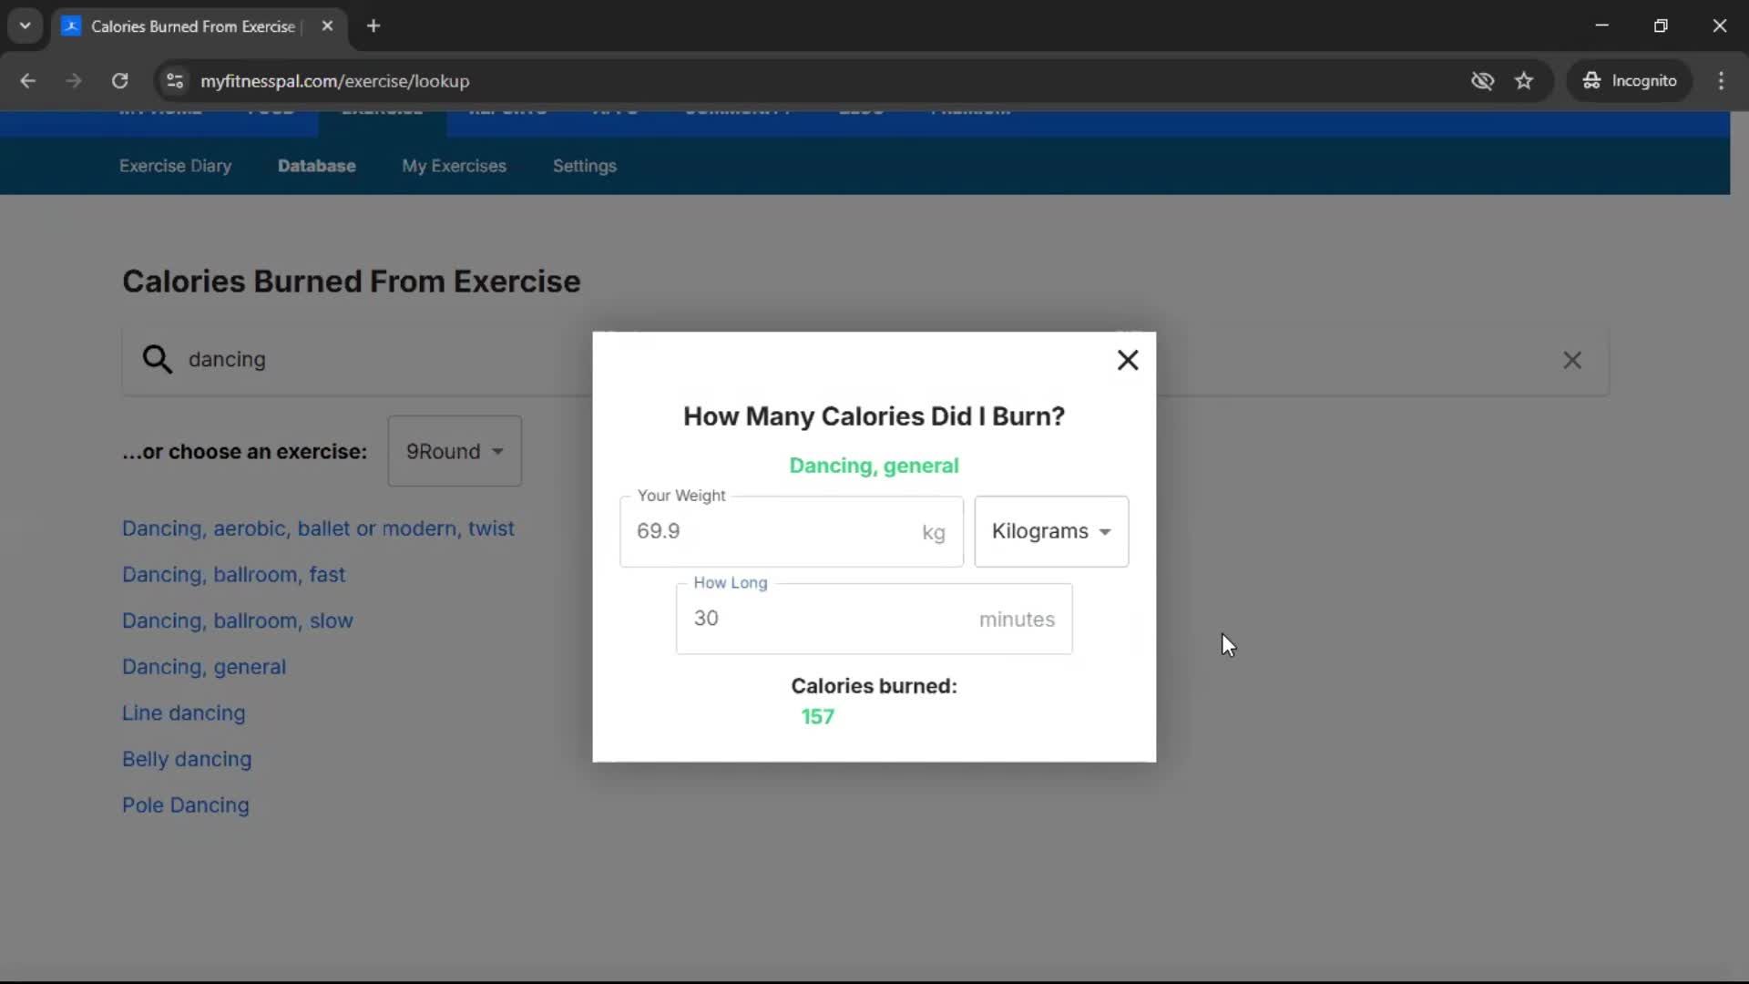Viewport: 1749px width, 984px height.
Task: Click the 157 calories burned value
Action: 817,717
